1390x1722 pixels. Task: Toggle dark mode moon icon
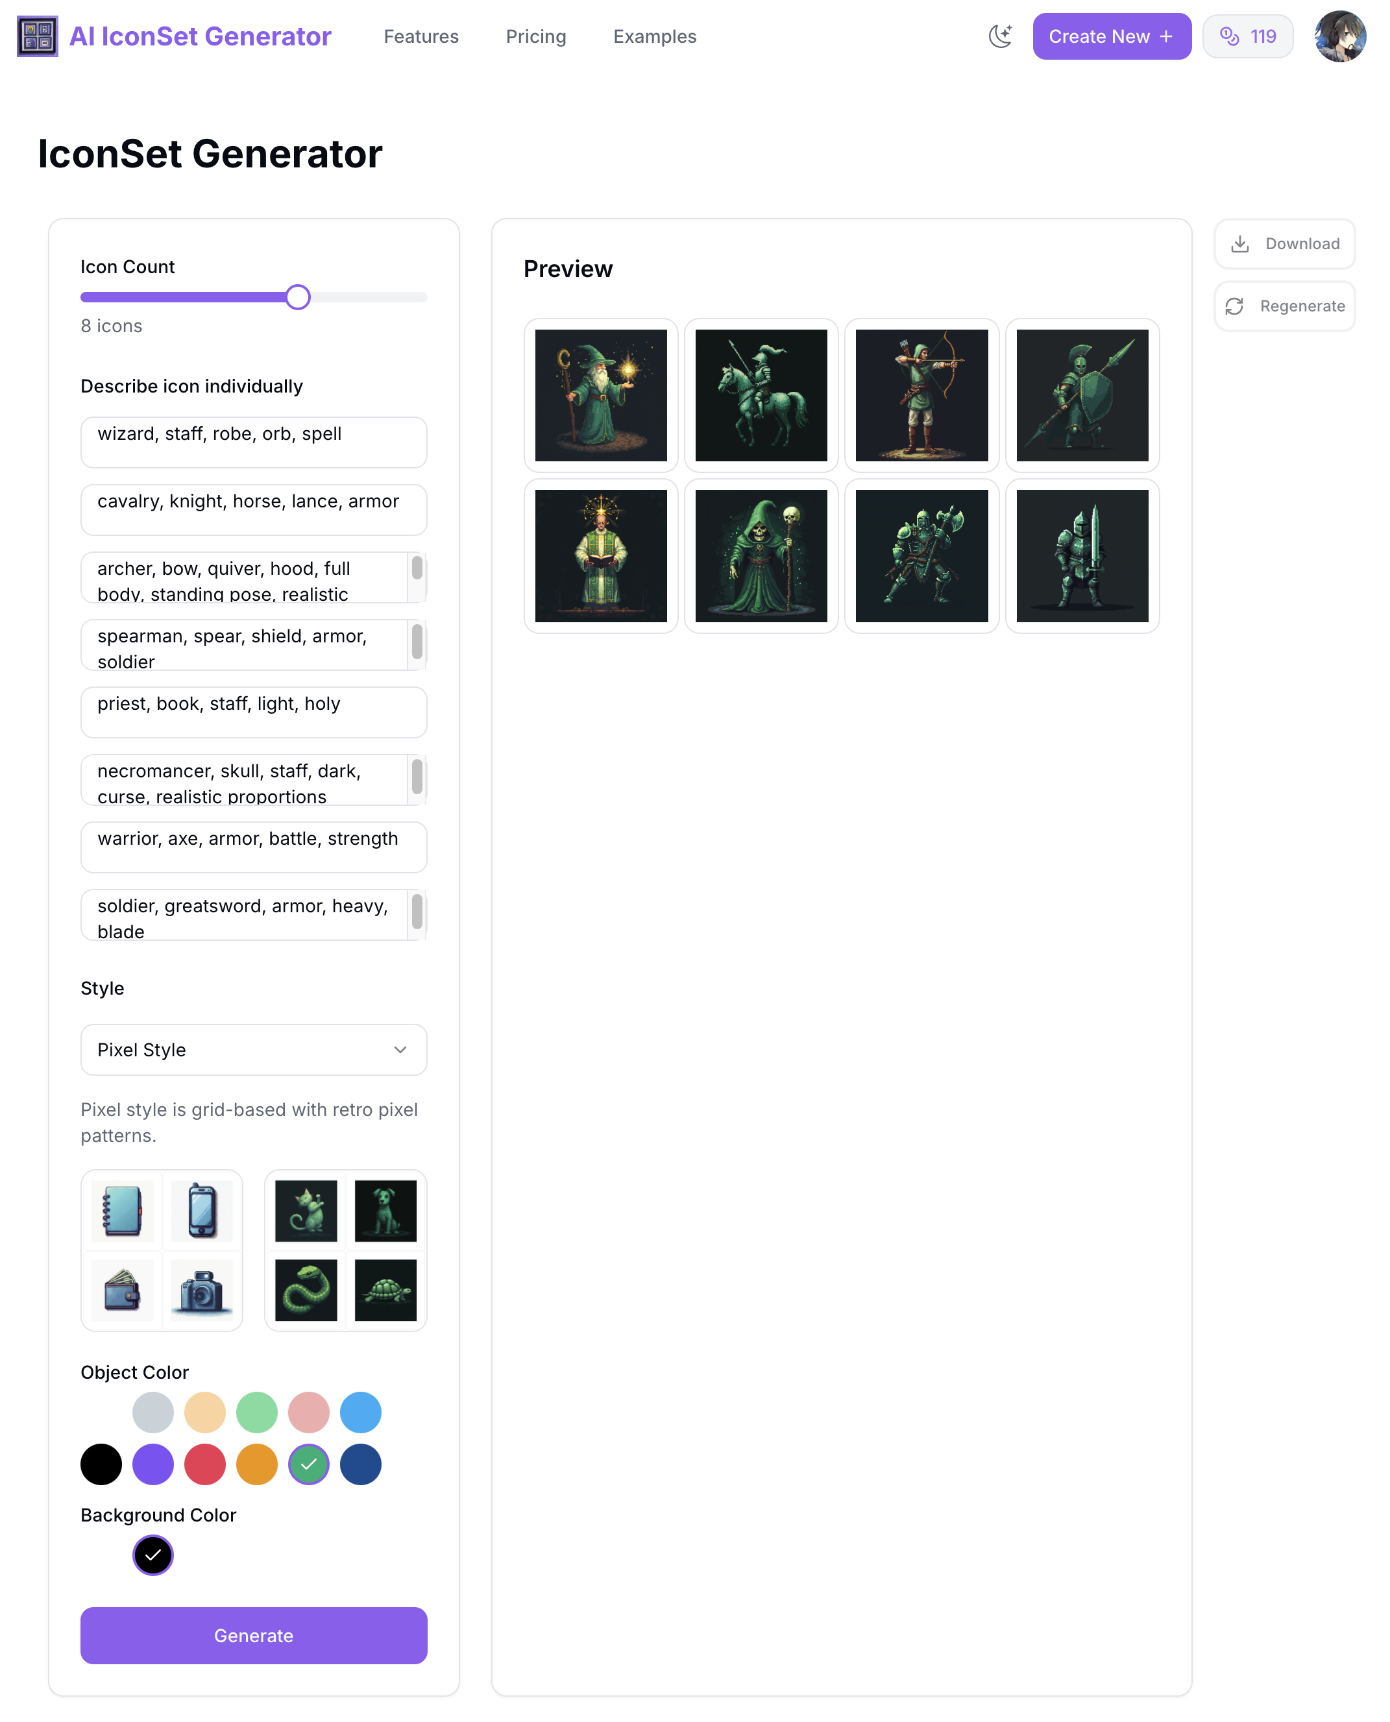(x=1000, y=36)
